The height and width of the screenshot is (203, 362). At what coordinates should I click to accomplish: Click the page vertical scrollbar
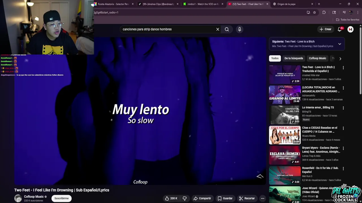(x=361, y=60)
